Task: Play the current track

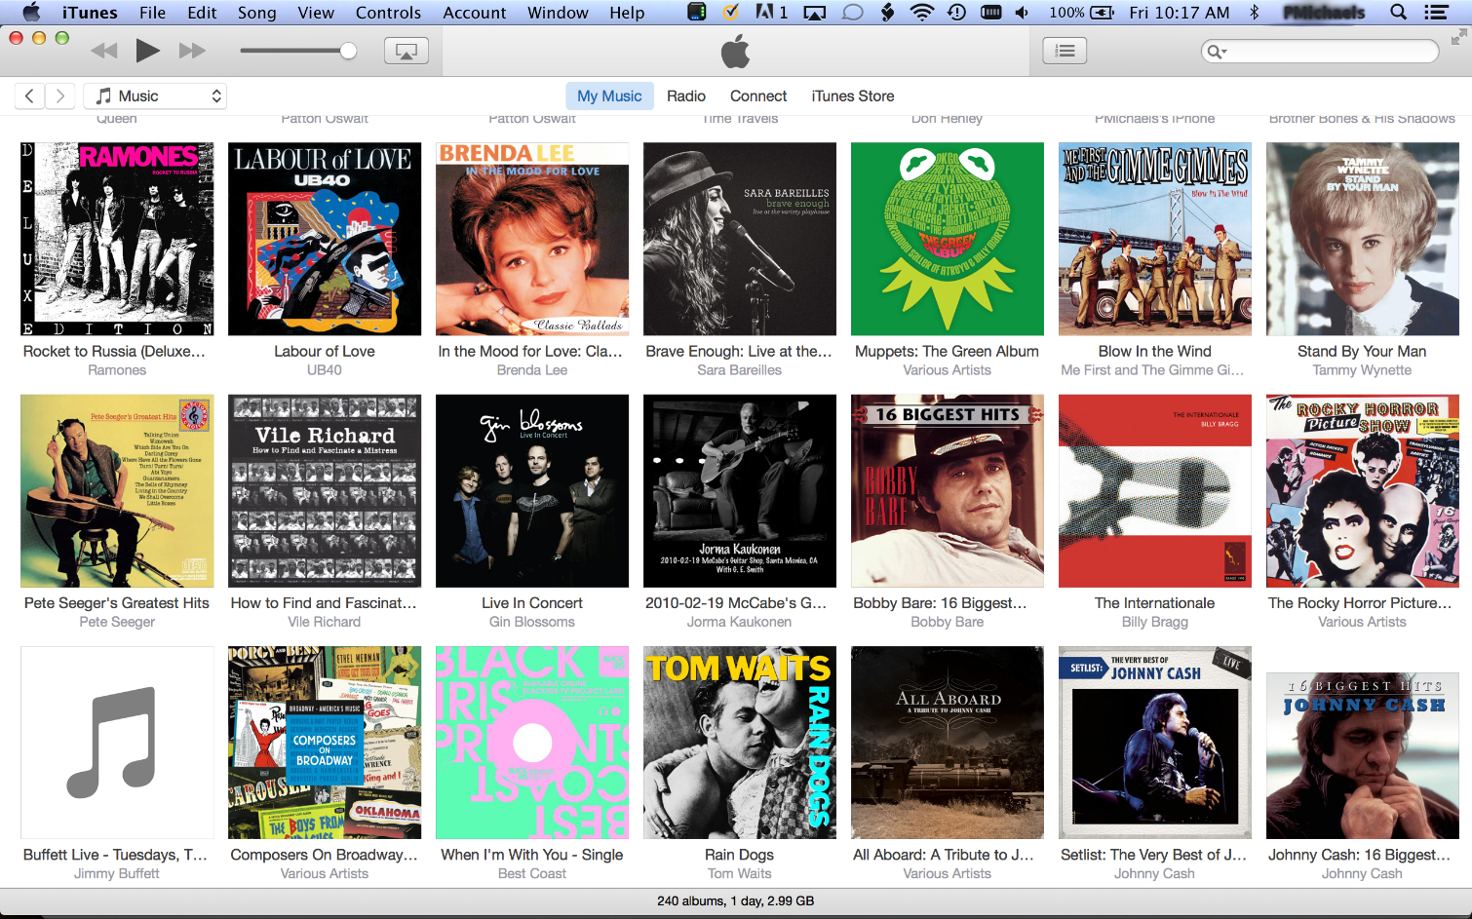Action: [x=147, y=51]
